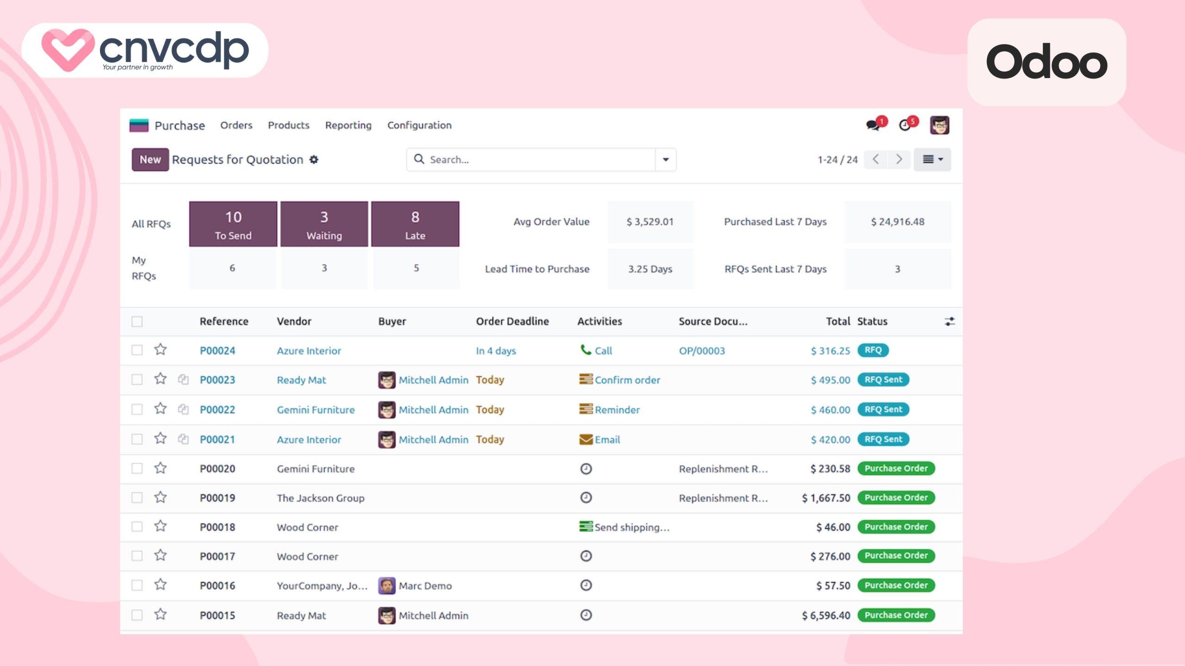Viewport: 1185px width, 666px height.
Task: Open the user avatar menu in the top right
Action: 939,125
